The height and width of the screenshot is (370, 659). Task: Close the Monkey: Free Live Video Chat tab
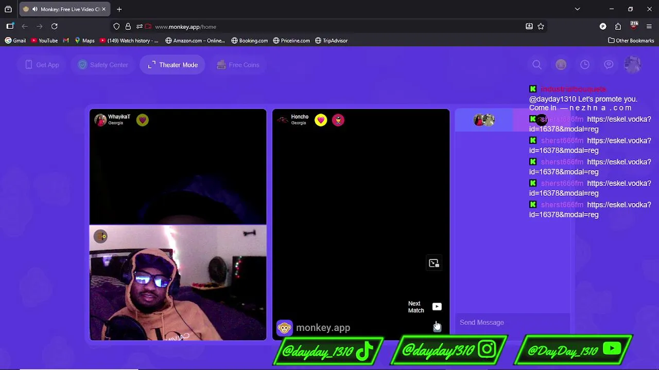click(x=103, y=9)
